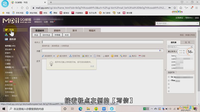Click 清空 next to 垃圾箱
This screenshot has width=200, height=112.
[25, 67]
